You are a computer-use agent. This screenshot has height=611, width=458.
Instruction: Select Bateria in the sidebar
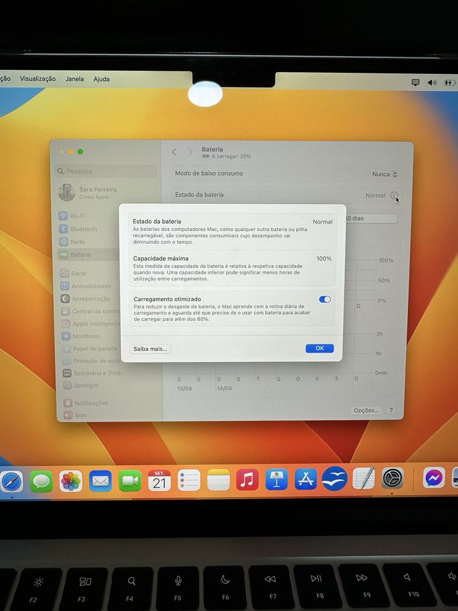coord(88,254)
